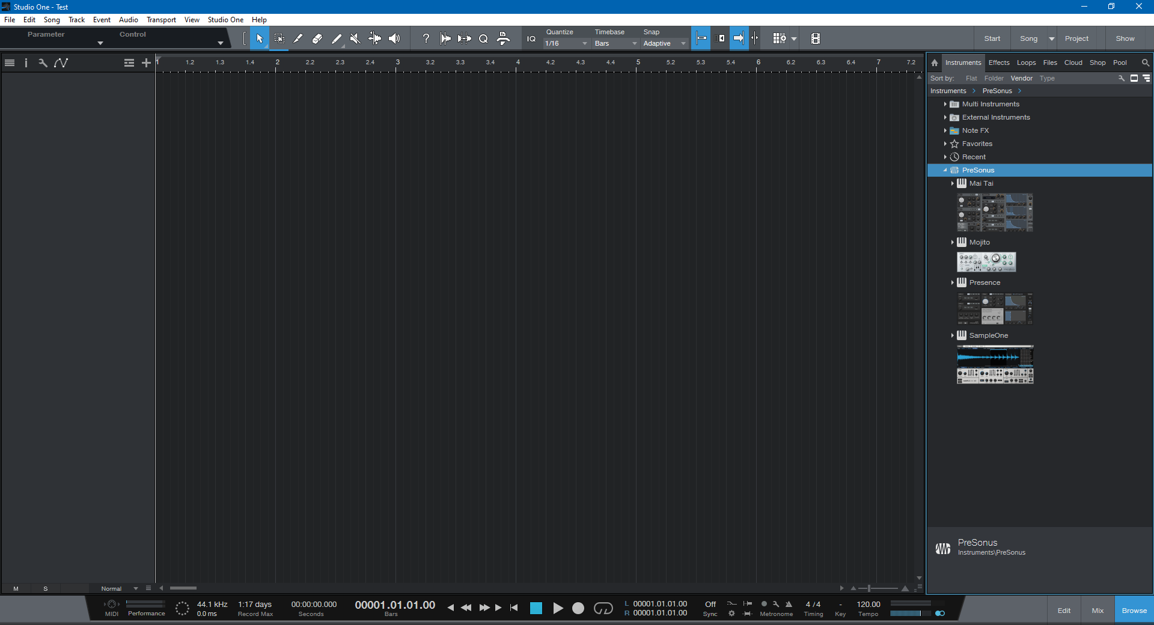Expand the Favorites folder

[945, 144]
